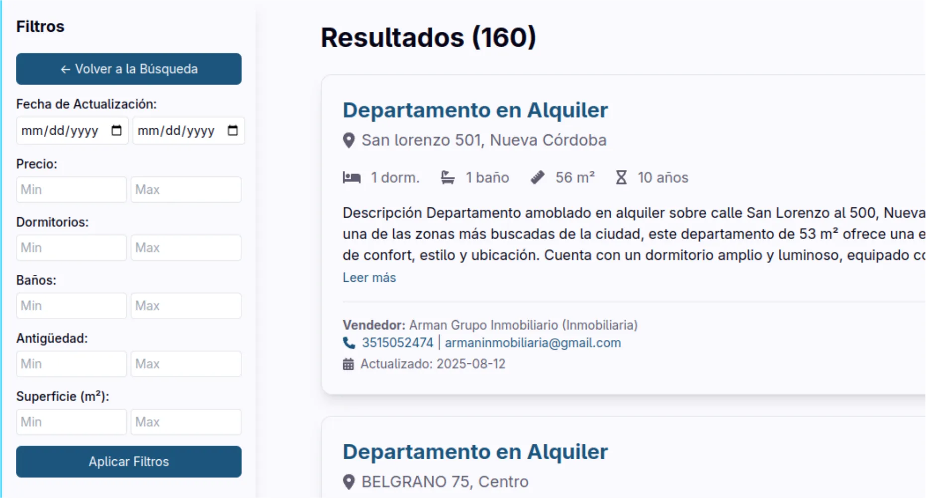Image resolution: width=926 pixels, height=498 pixels.
Task: Focus the Precio Min input field
Action: (x=72, y=189)
